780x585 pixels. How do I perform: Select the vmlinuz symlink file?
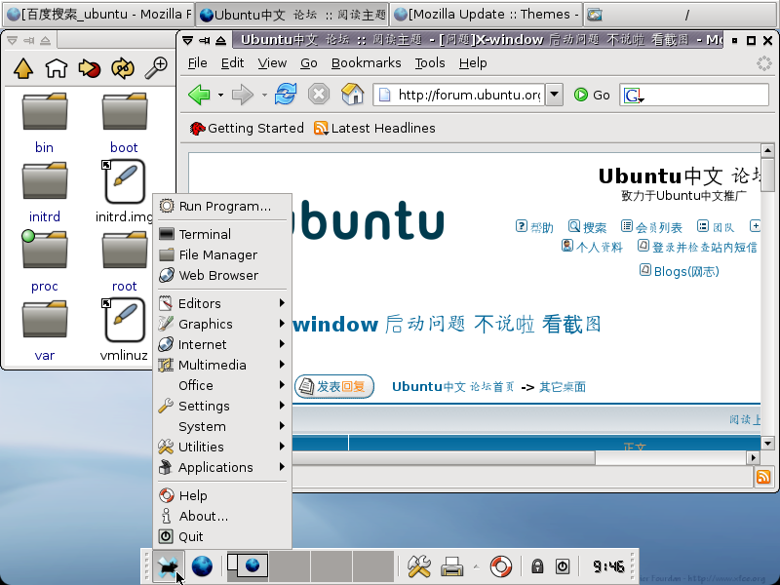124,331
